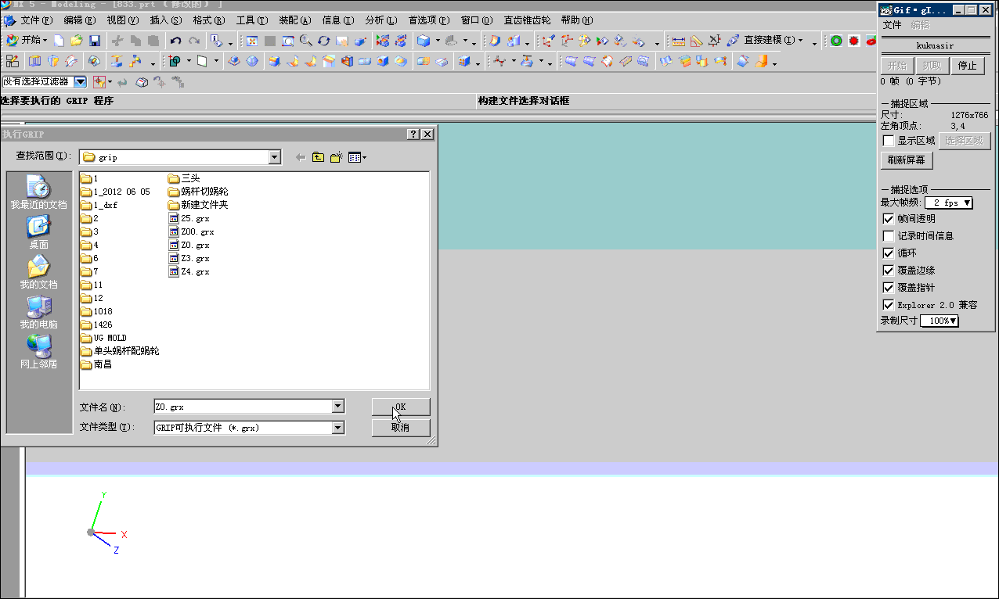Select the 25.grx file
Screen dimensions: 999x599
tap(189, 219)
